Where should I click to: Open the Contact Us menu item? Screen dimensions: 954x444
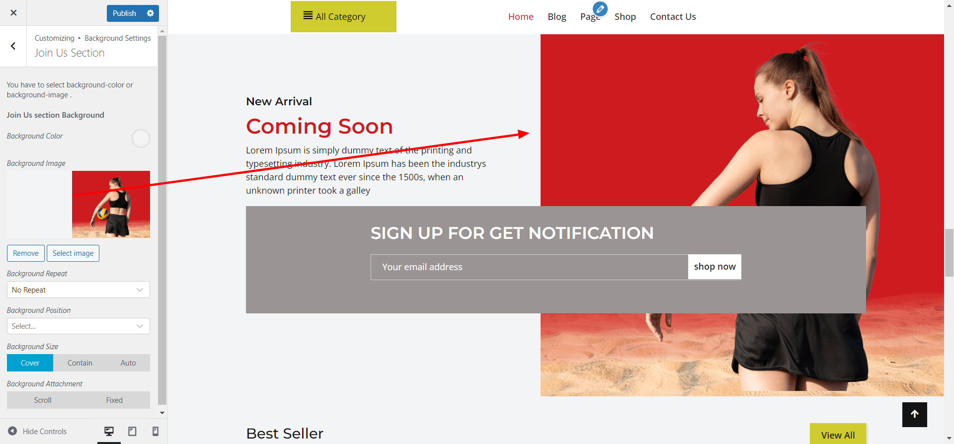[673, 16]
